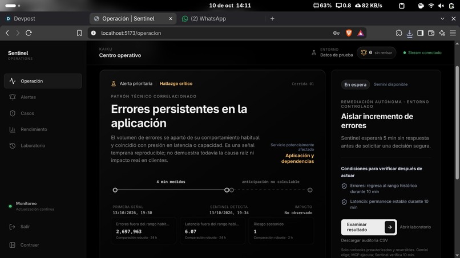Viewport: 460px width, 258px height.
Task: Open the Brave Wallet icon
Action: pos(431,33)
